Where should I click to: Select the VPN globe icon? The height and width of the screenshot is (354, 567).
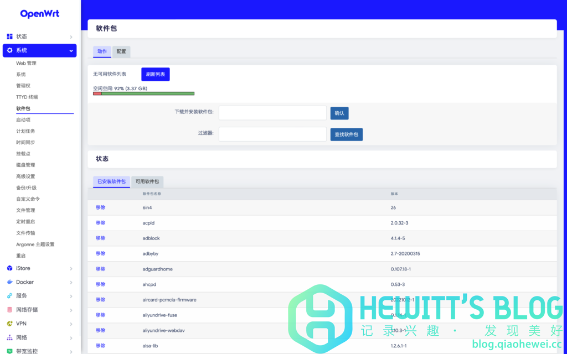(8, 324)
